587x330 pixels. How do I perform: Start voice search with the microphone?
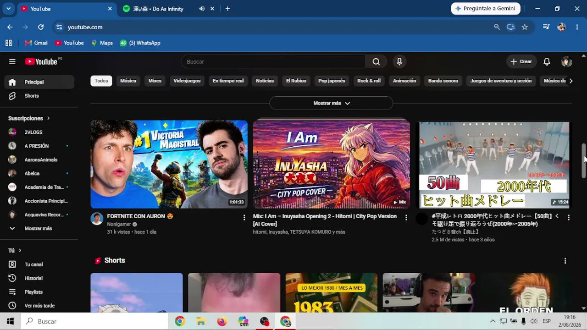(399, 61)
